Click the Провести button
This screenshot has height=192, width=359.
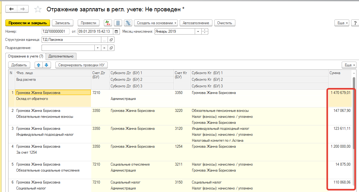point(89,23)
